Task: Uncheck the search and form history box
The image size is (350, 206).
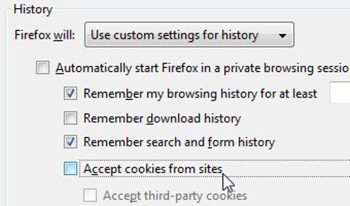Action: click(x=70, y=142)
